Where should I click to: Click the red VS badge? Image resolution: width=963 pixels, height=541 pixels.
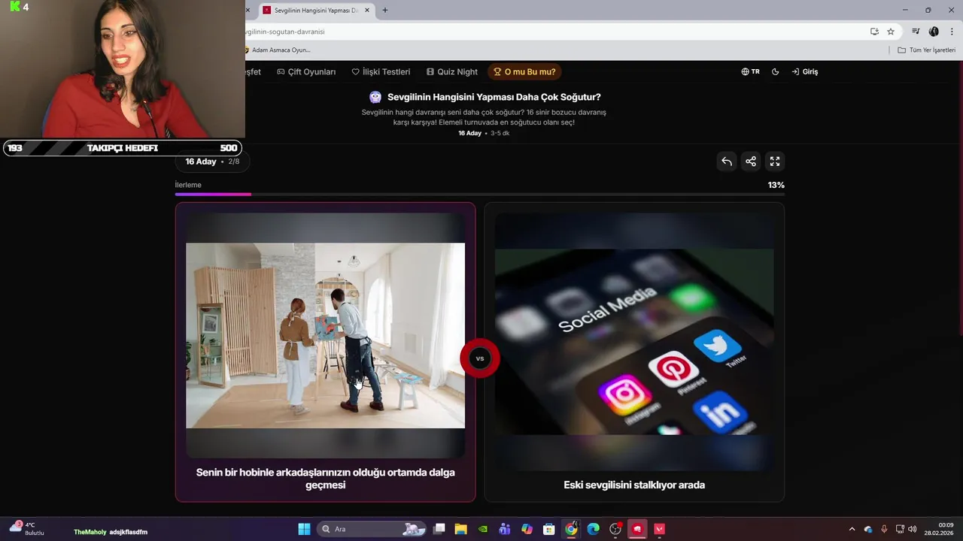click(x=480, y=358)
